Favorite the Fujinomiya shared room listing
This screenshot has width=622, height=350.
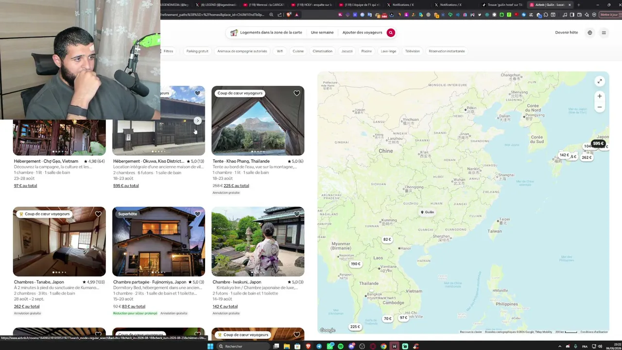click(x=197, y=214)
